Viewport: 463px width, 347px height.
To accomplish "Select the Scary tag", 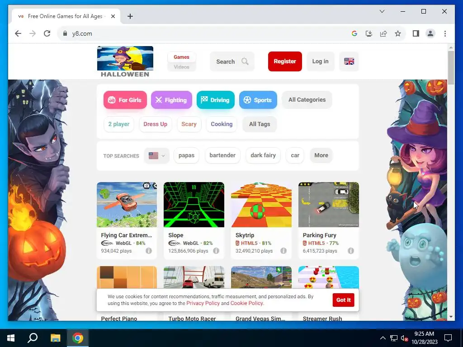I will [x=189, y=124].
